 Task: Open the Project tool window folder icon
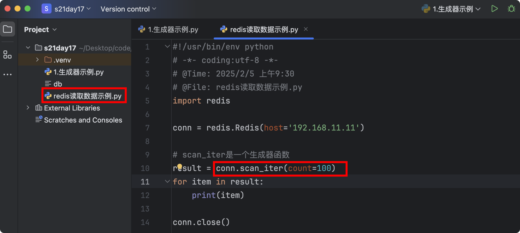[8, 29]
